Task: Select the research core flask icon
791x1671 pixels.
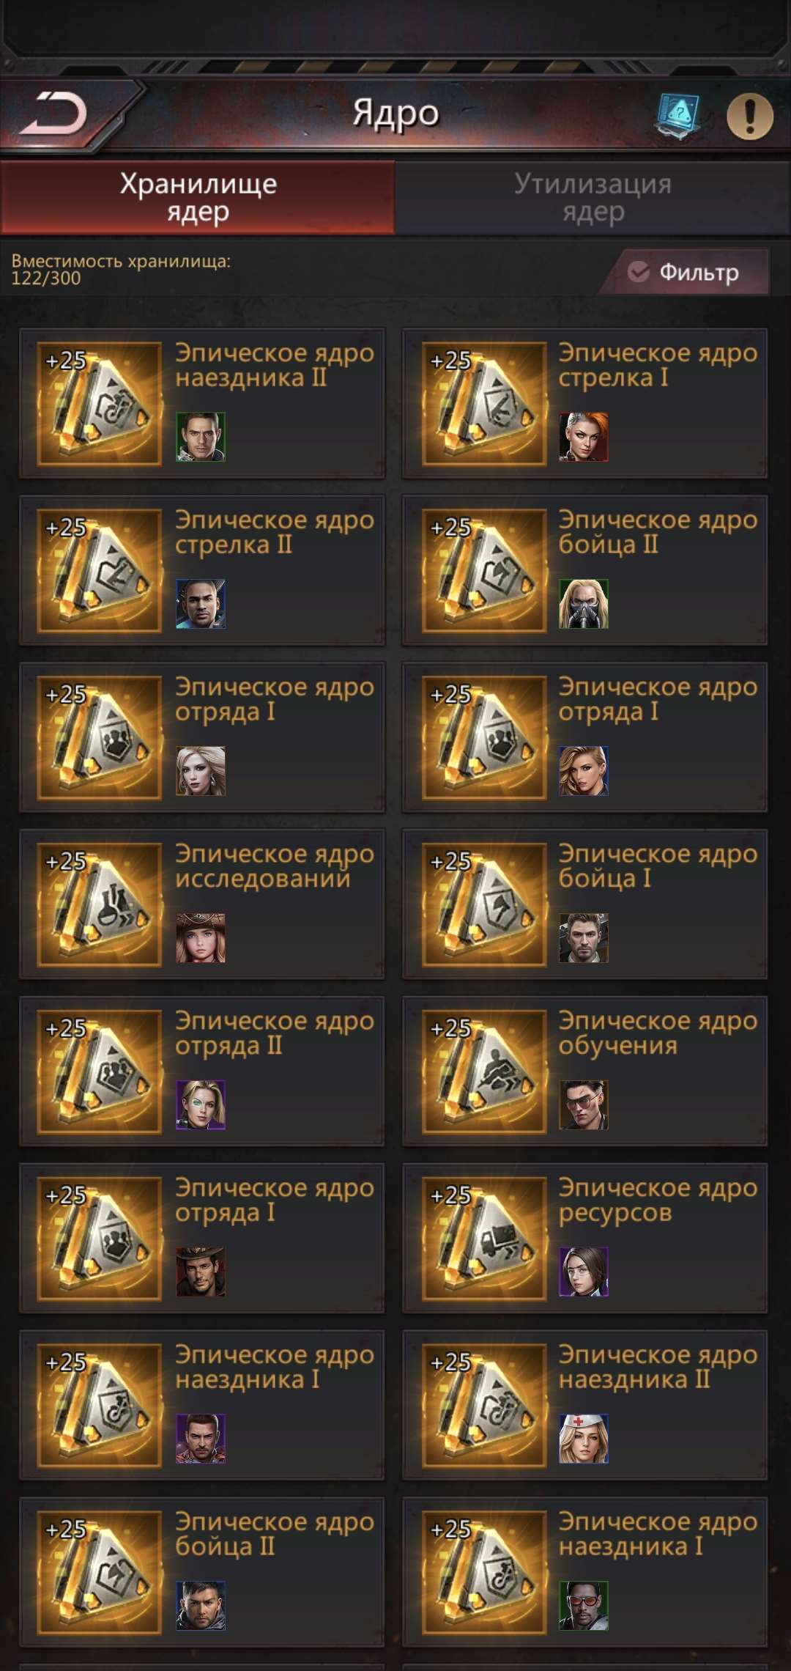Action: tap(100, 904)
